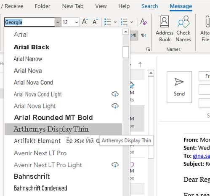This screenshot has height=196, width=210.
Task: Set left-to-right text direction
Action: tap(134, 35)
